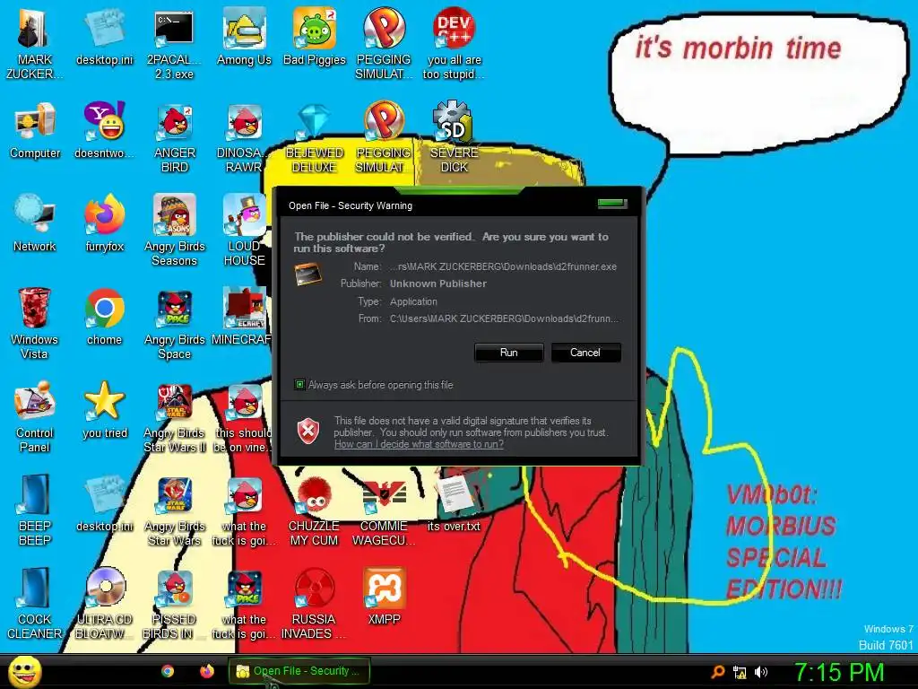Viewport: 918px width, 689px height.
Task: Toggle 'Always ask before opening this file' checkbox
Action: (x=299, y=385)
